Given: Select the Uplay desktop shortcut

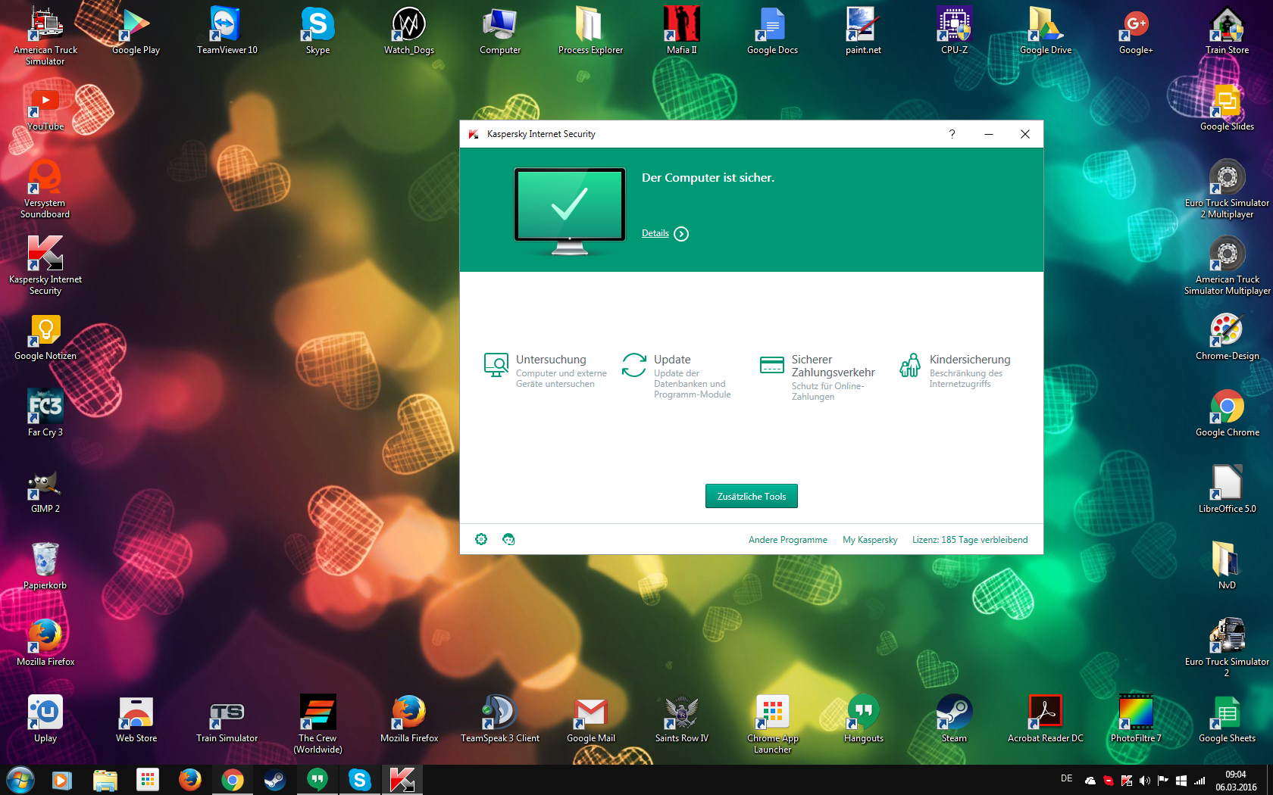Looking at the screenshot, I should (x=45, y=719).
